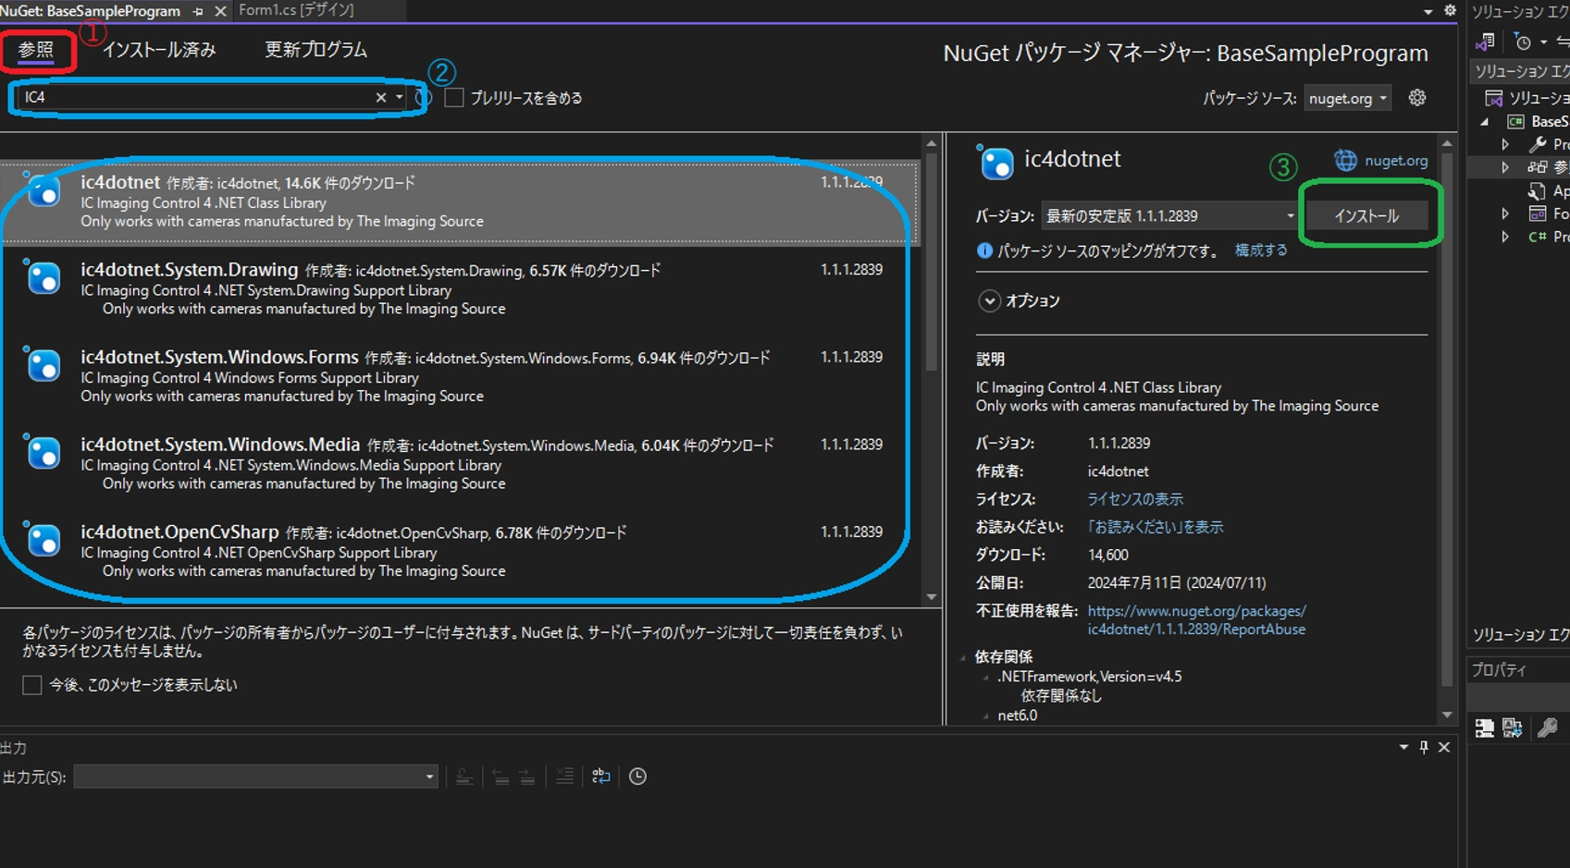Open the report abuse URL link
This screenshot has width=1570, height=868.
[1197, 620]
